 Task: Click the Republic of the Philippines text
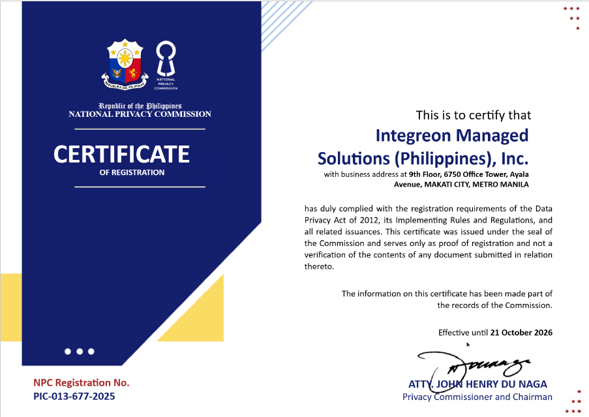(x=140, y=106)
